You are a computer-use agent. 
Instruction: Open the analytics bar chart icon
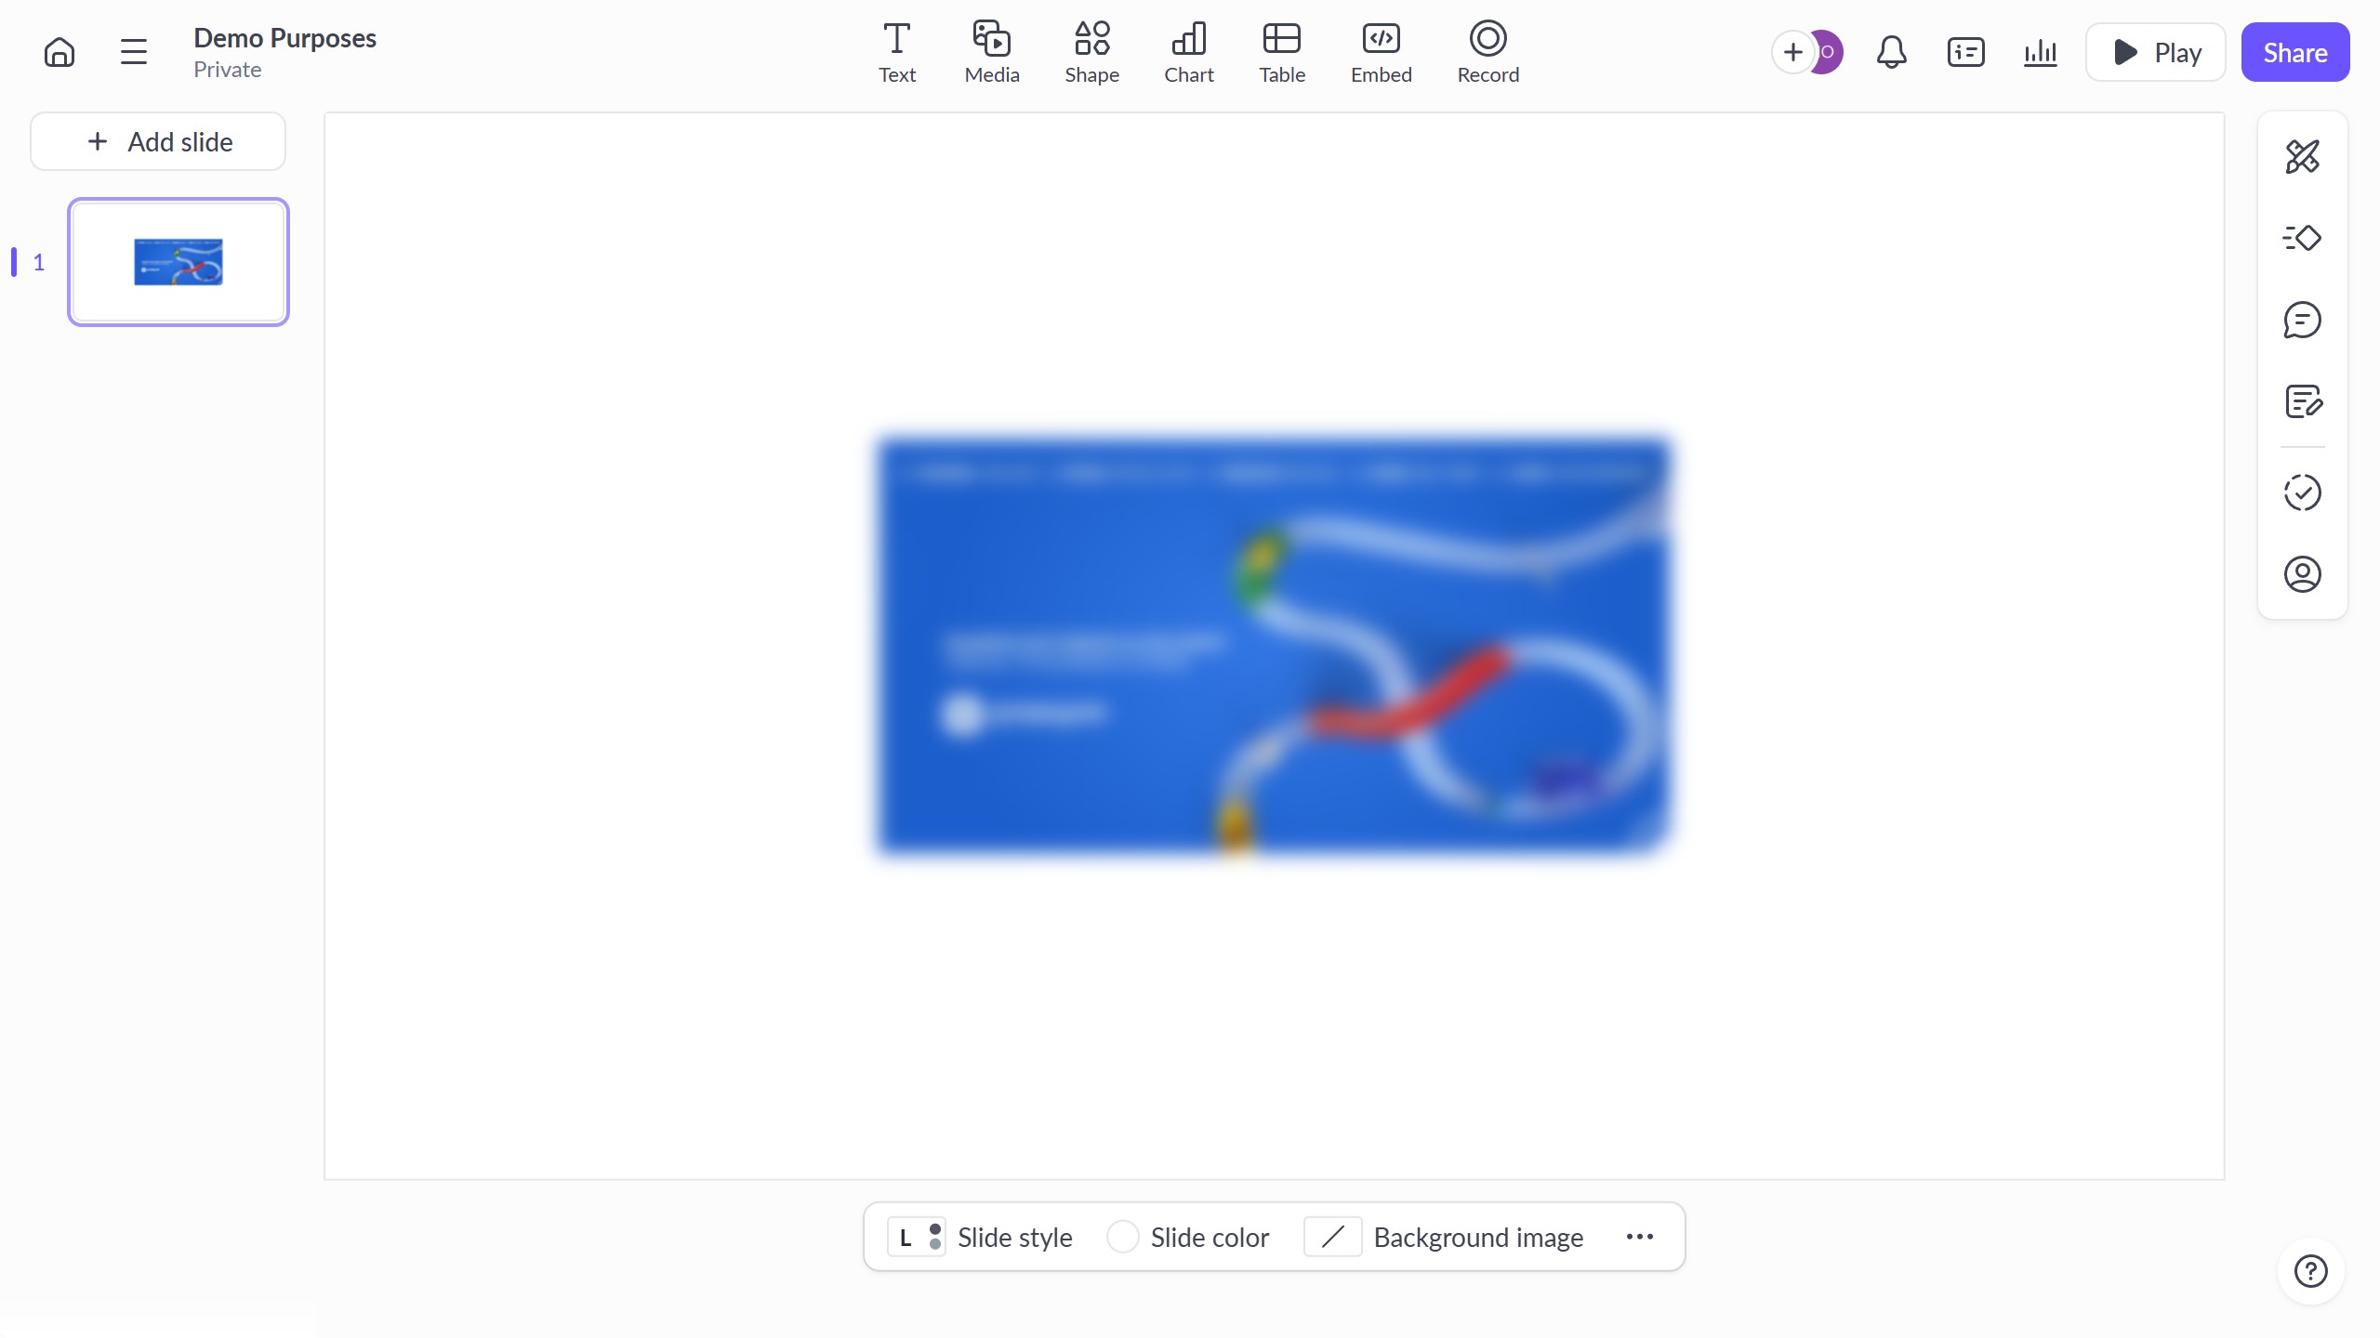(x=2040, y=52)
